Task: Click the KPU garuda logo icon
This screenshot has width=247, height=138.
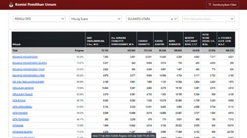Action: pos(11,5)
